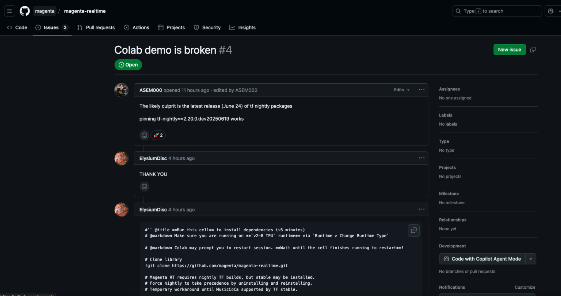Add emoji reaction to THANK YOU comment
This screenshot has width=561, height=296.
[145, 187]
